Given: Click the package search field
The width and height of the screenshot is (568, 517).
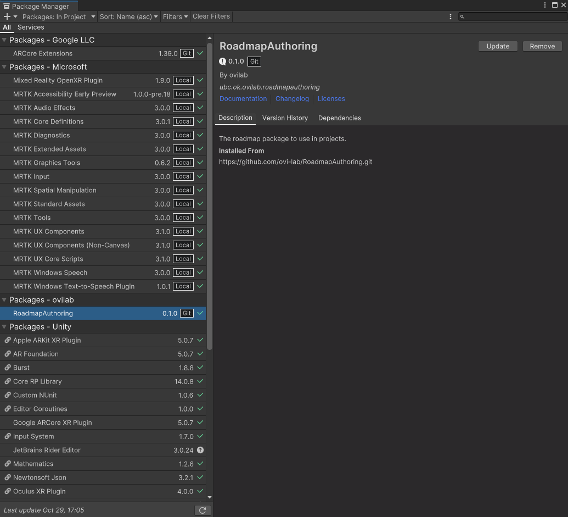Looking at the screenshot, I should (513, 16).
